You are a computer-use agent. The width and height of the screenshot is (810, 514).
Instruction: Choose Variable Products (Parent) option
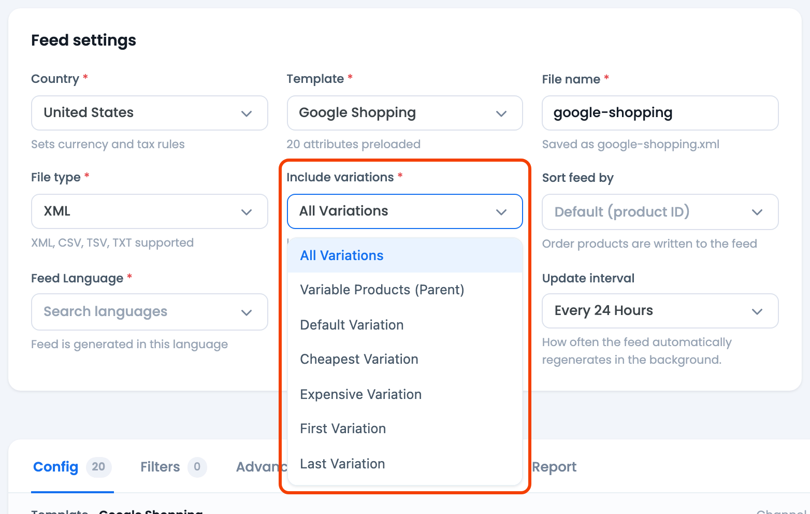pos(405,290)
